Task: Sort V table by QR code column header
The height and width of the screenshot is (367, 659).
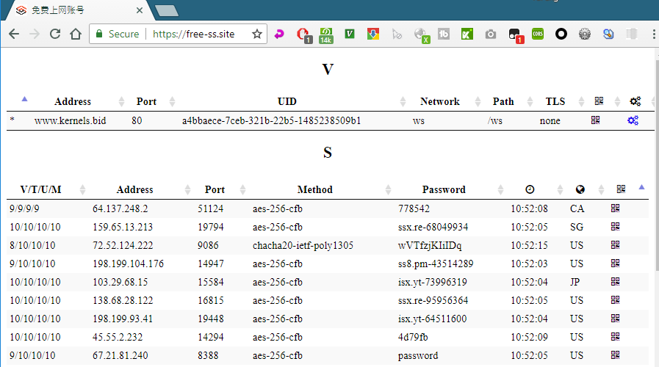Action: (599, 101)
